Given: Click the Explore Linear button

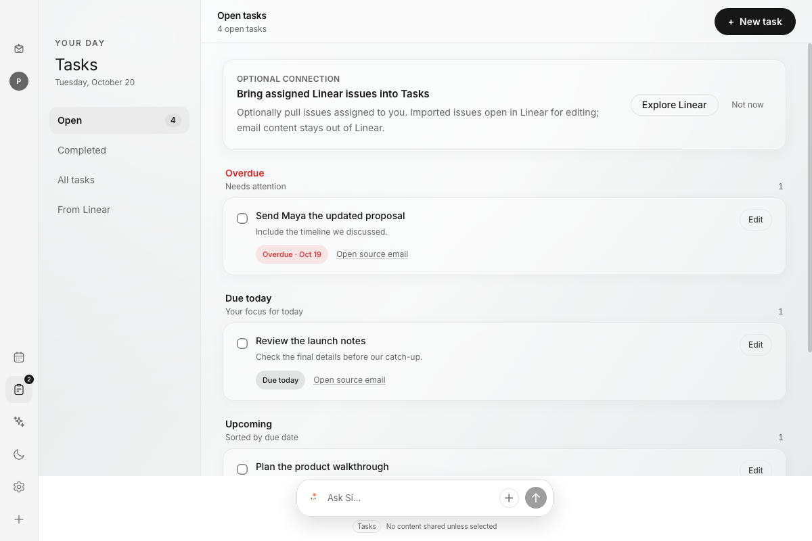Looking at the screenshot, I should click(675, 105).
